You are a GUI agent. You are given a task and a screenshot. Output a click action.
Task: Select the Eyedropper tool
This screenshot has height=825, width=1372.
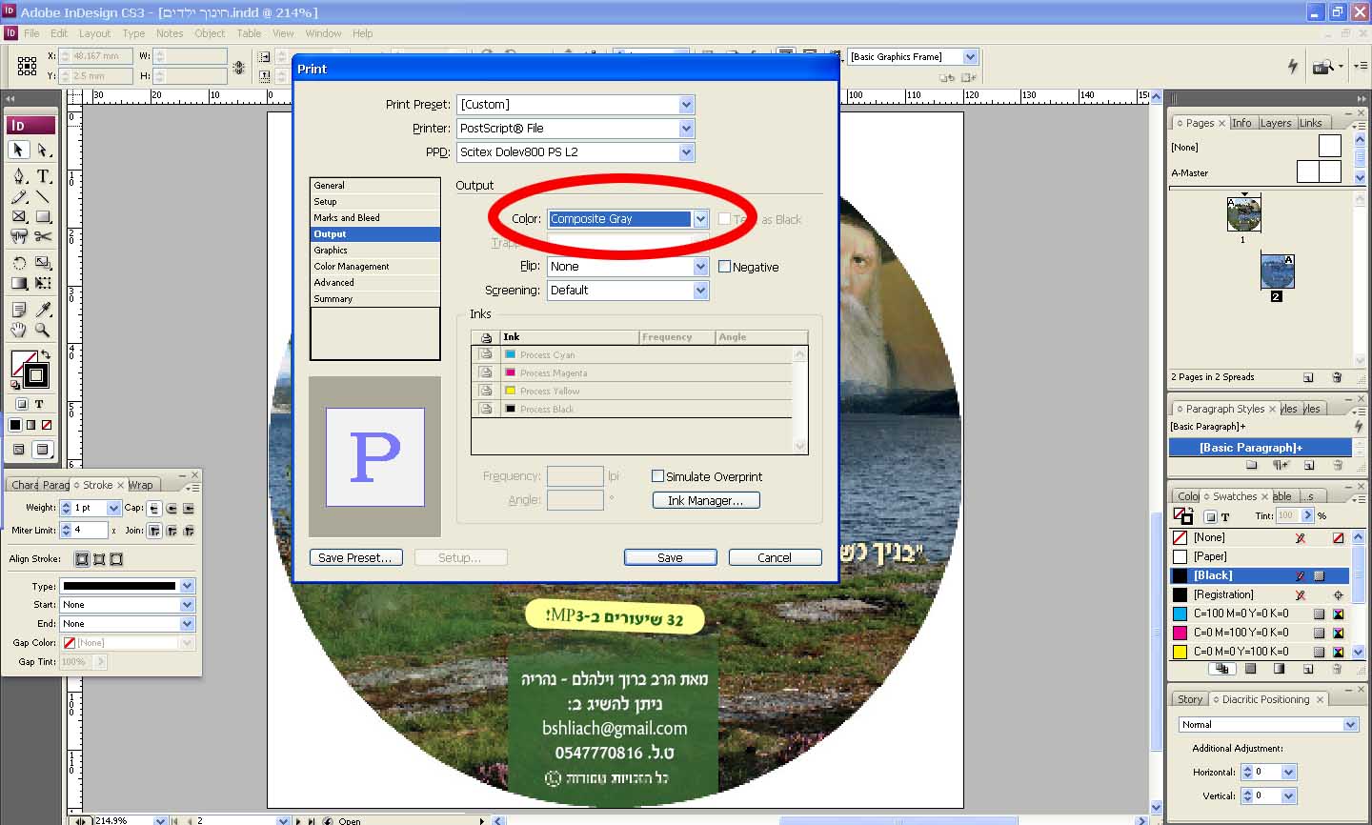43,310
